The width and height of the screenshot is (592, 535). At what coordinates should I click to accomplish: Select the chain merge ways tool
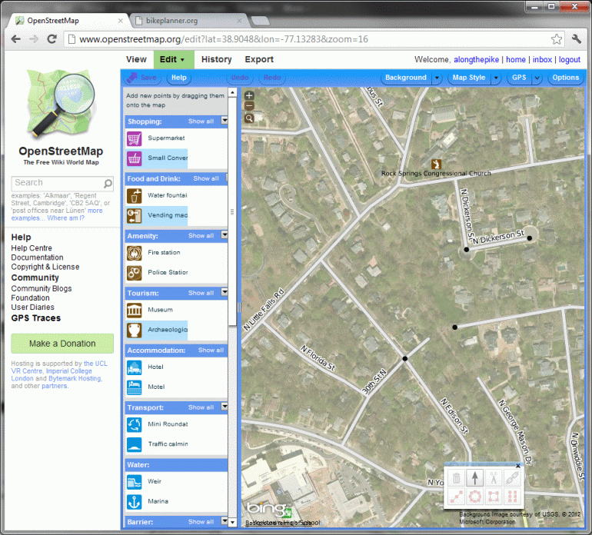tap(511, 478)
